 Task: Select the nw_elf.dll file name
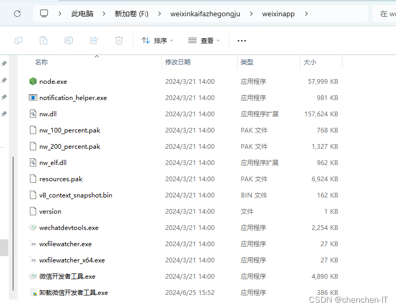pyautogui.click(x=53, y=163)
